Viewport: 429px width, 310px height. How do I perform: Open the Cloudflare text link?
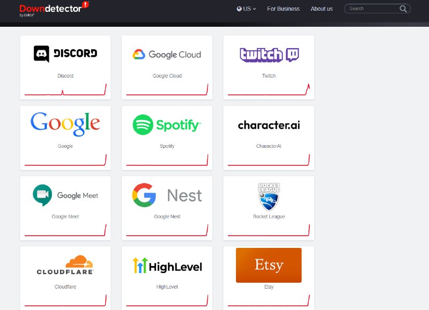(x=65, y=287)
